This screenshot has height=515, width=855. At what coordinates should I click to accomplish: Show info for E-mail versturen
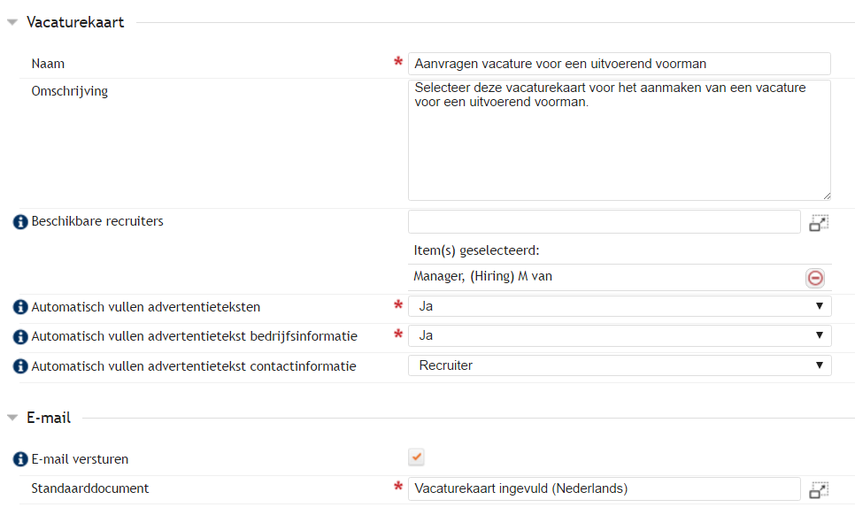20,459
